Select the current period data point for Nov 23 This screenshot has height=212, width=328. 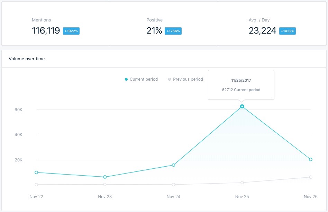(105, 177)
